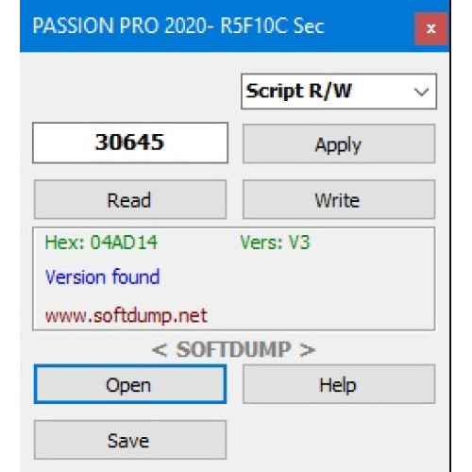472x472 pixels.
Task: Select the Vers: V3 text
Action: click(x=275, y=243)
